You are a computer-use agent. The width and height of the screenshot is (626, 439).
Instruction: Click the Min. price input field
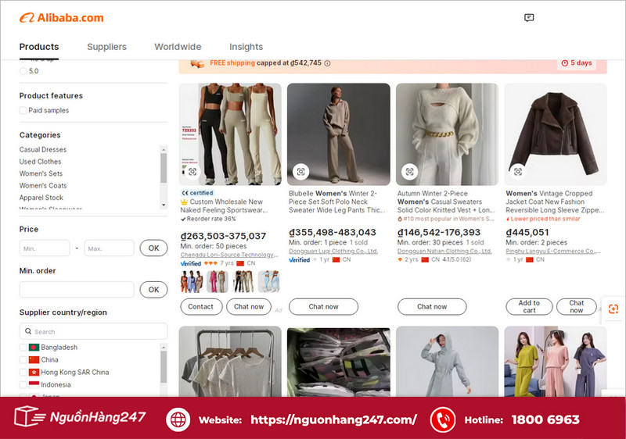point(45,248)
